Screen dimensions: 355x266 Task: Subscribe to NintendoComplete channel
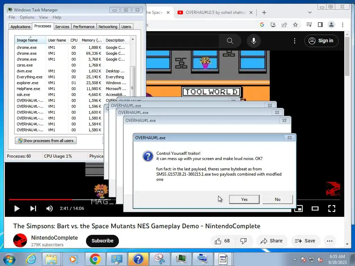[x=102, y=241]
